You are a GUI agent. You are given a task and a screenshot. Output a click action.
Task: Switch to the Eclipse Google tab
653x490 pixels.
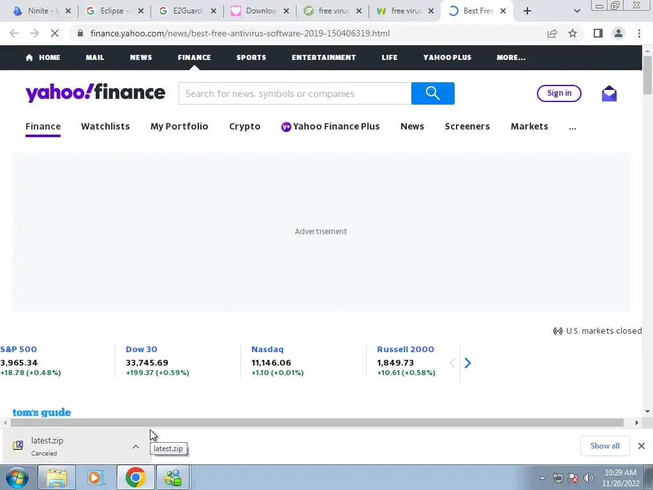112,11
